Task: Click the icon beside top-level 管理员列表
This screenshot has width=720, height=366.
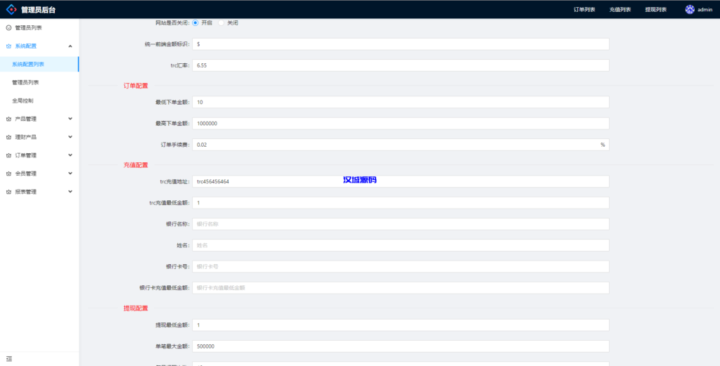Action: pos(8,27)
